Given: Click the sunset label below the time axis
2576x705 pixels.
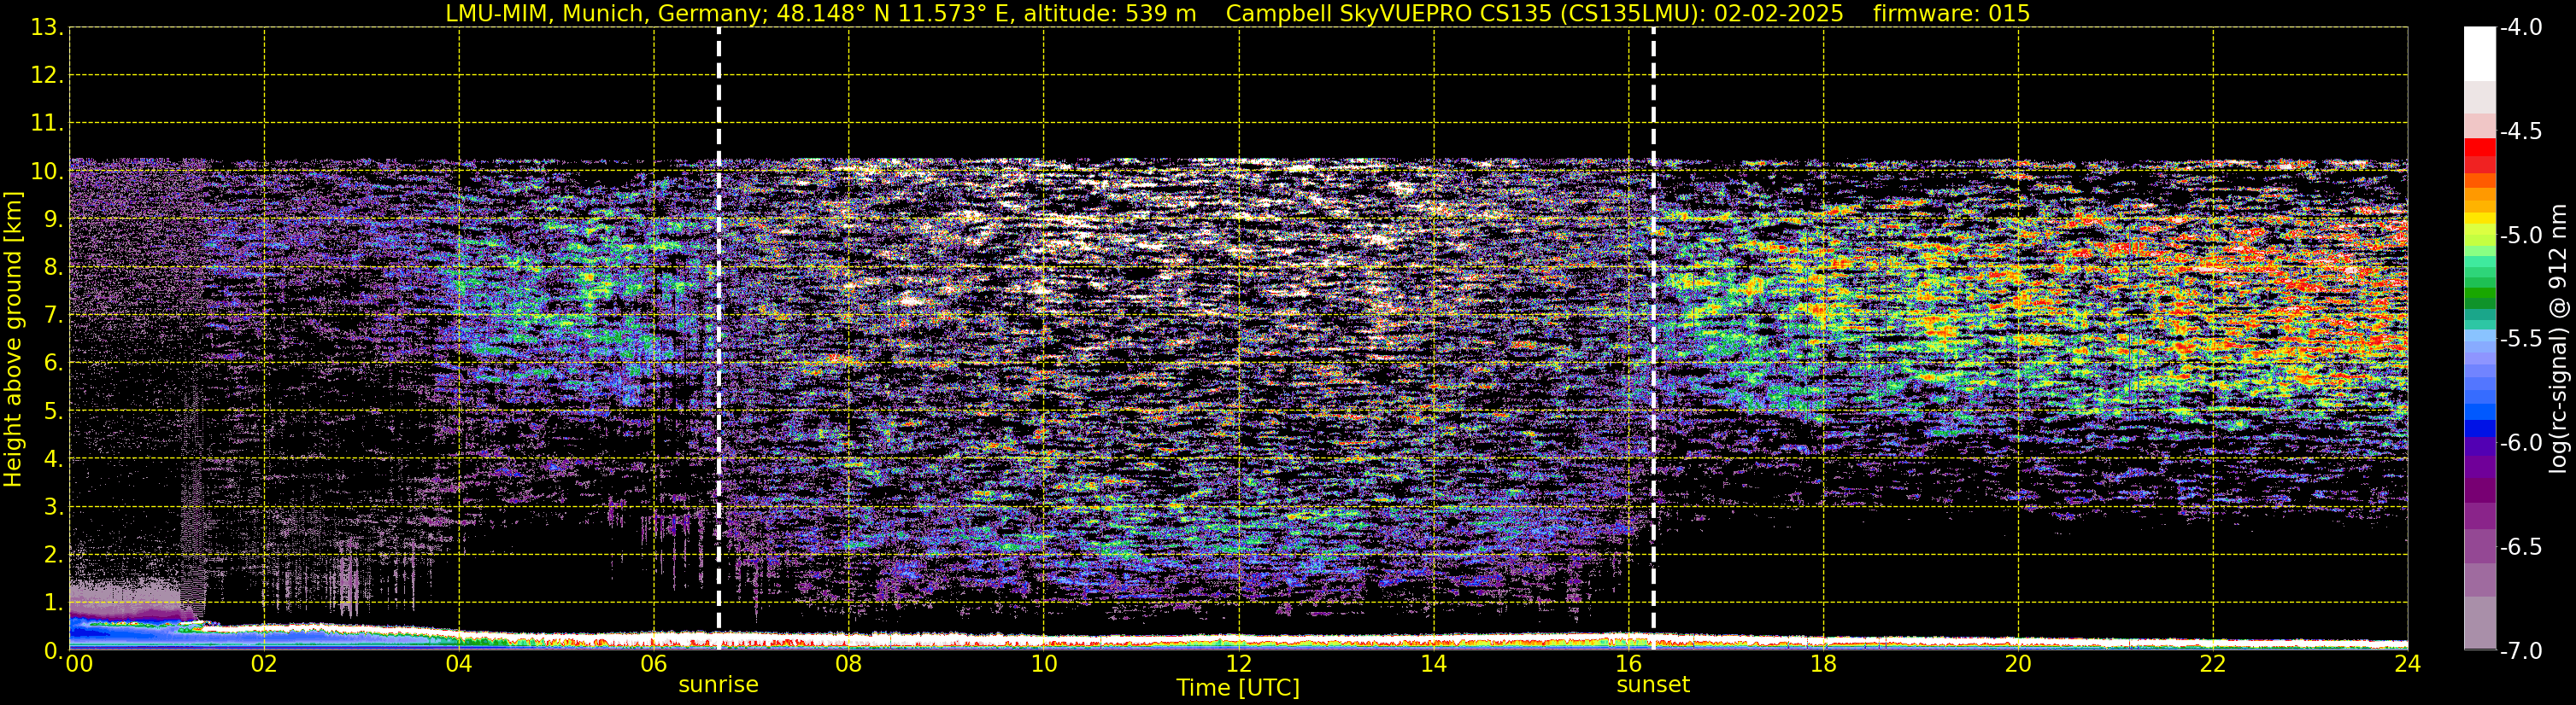Looking at the screenshot, I should pos(1652,685).
